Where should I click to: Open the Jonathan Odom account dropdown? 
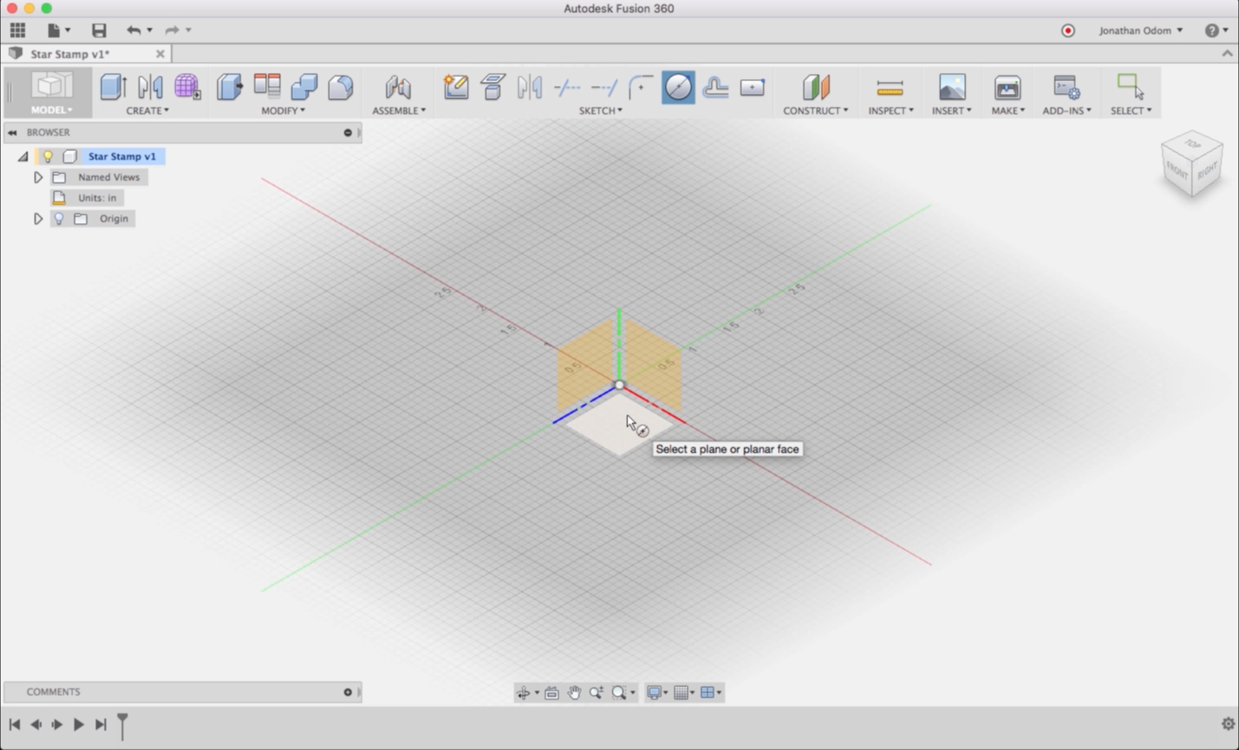pyautogui.click(x=1140, y=31)
